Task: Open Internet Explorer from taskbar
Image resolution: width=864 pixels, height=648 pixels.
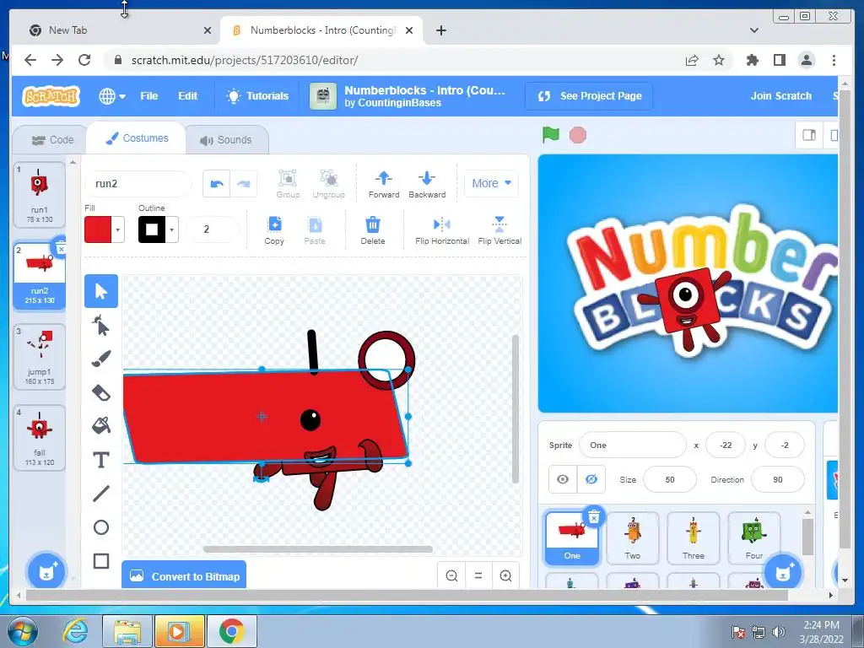Action: click(75, 631)
